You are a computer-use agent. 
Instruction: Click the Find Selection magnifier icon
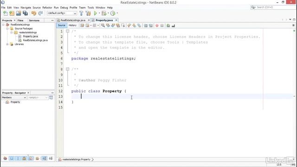(103, 26)
